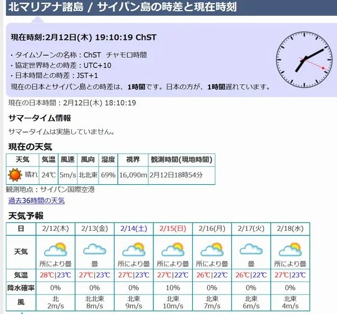Click the page title 北マリアナ諸島 heading
The height and width of the screenshot is (314, 337).
[119, 8]
